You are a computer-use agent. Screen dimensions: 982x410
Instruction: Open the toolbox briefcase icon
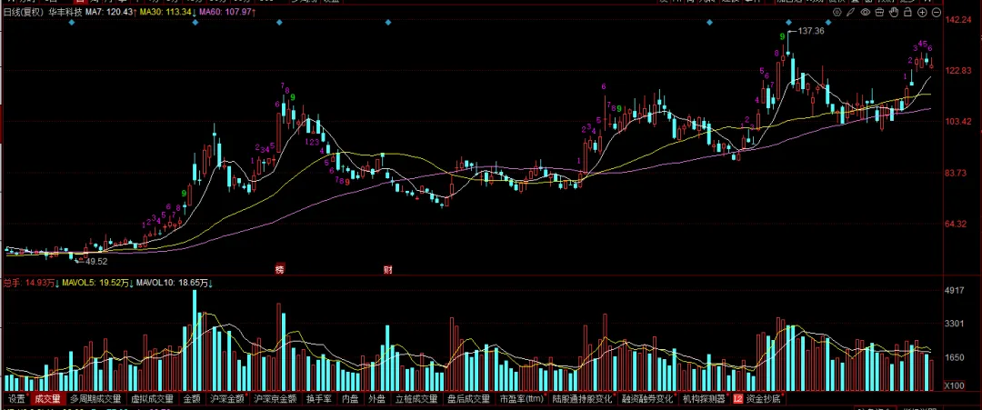click(x=879, y=12)
